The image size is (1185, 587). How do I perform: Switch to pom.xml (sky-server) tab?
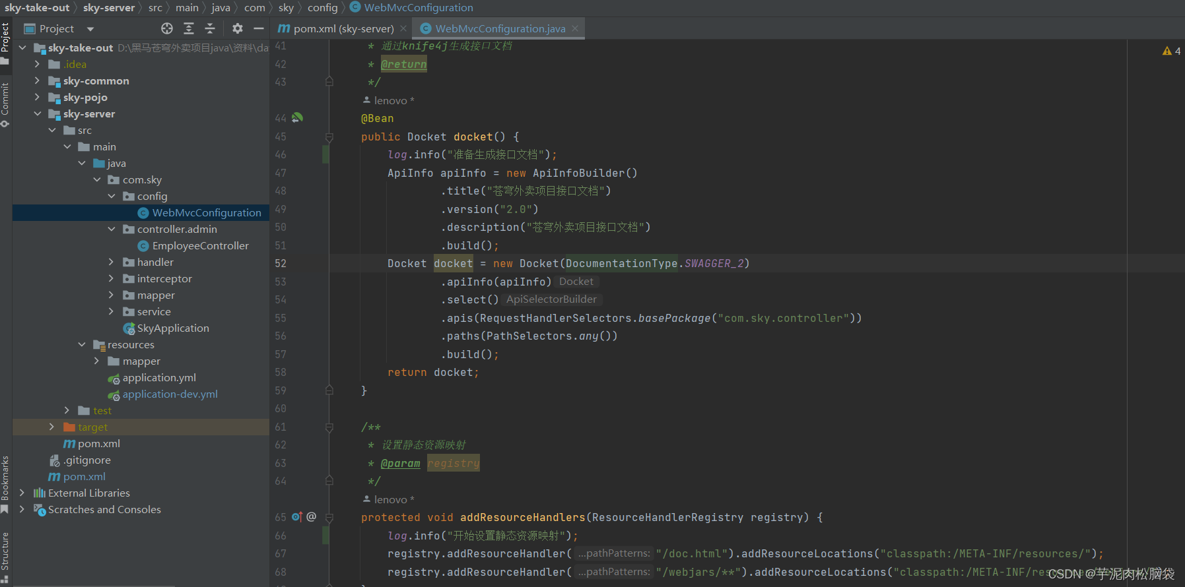click(x=336, y=28)
